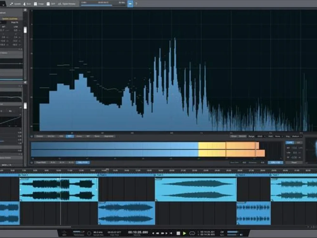Image resolution: width=317 pixels, height=238 pixels.
Task: Open the question mark help icon
Action: [136, 4]
